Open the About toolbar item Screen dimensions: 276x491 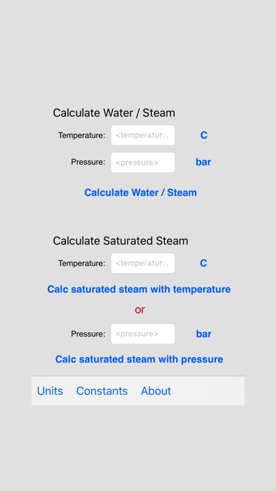pos(156,391)
